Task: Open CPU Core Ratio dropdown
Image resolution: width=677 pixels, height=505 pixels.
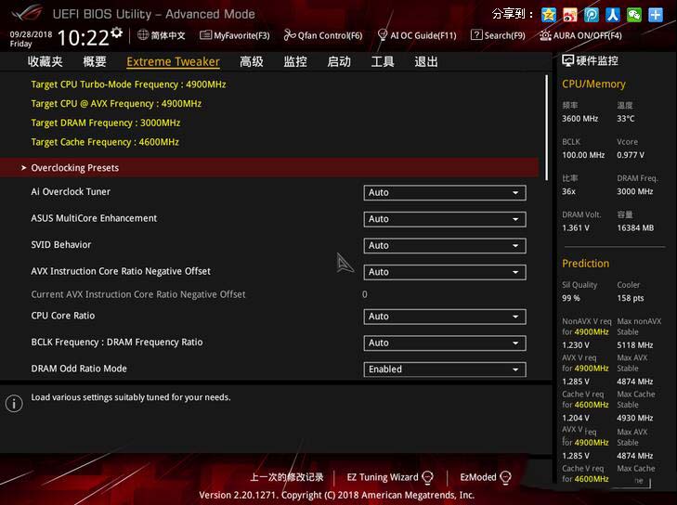Action: coord(445,317)
